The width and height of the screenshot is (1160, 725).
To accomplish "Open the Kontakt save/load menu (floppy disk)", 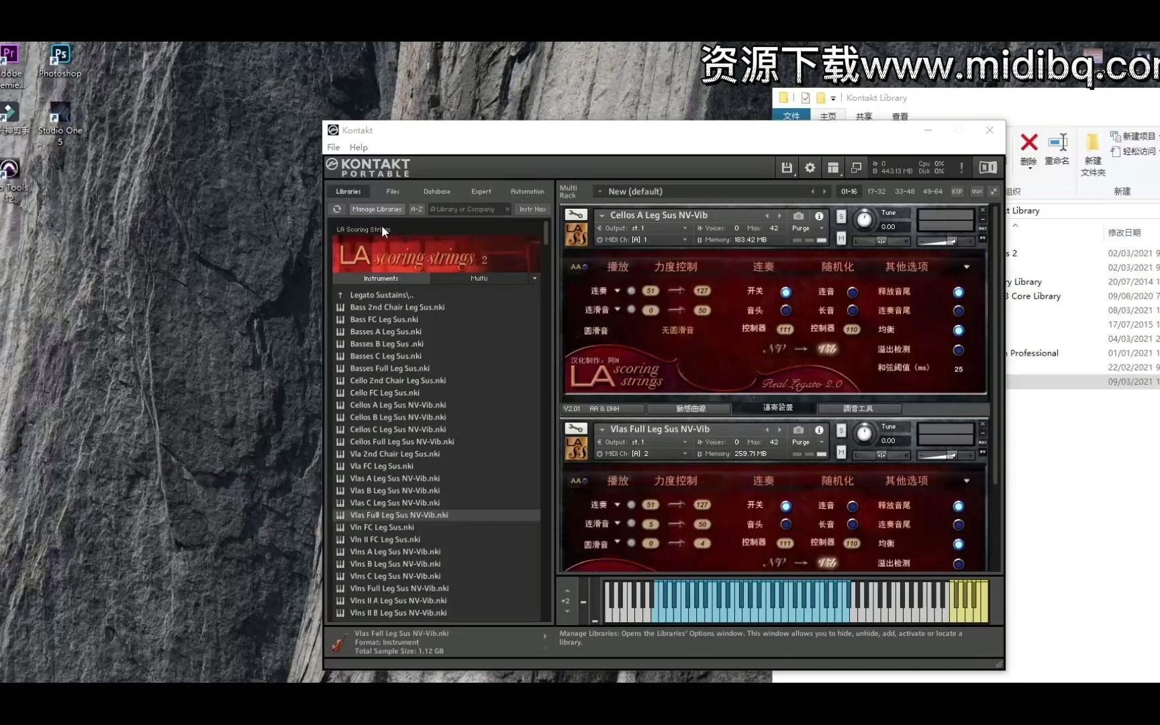I will pyautogui.click(x=787, y=168).
